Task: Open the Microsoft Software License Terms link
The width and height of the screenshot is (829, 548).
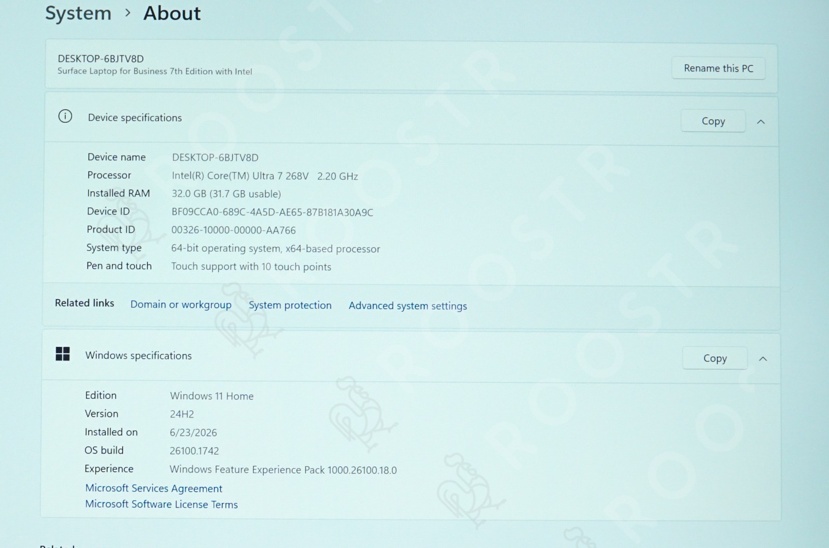Action: tap(162, 504)
